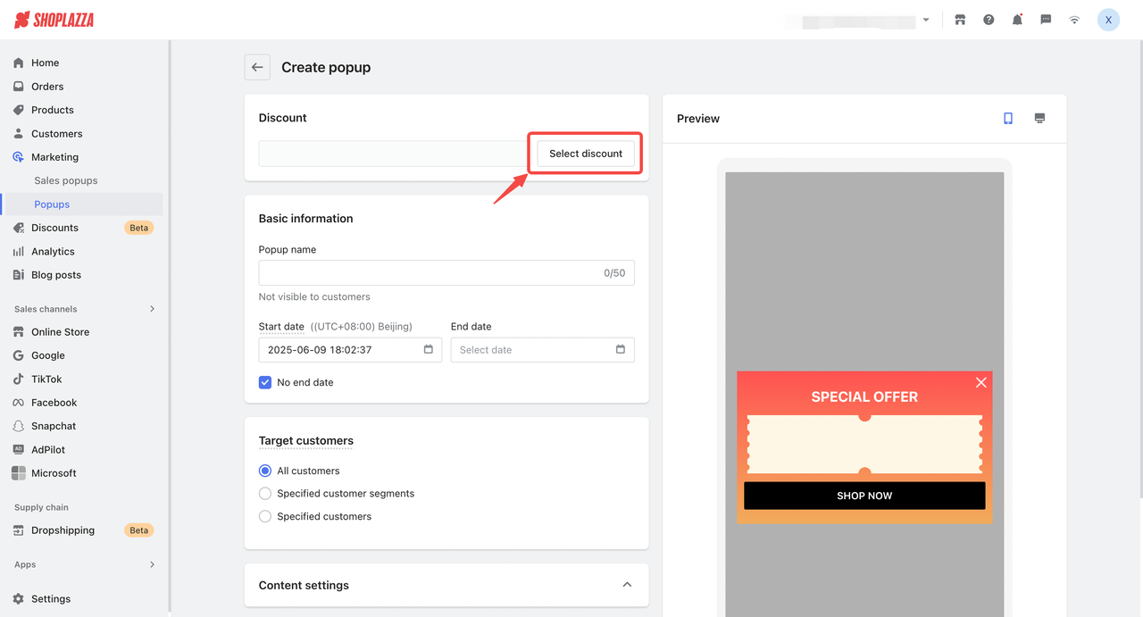Open the storefront icon in top bar
1143x617 pixels.
[x=960, y=20]
